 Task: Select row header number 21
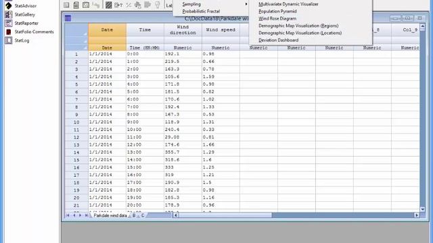coord(76,205)
